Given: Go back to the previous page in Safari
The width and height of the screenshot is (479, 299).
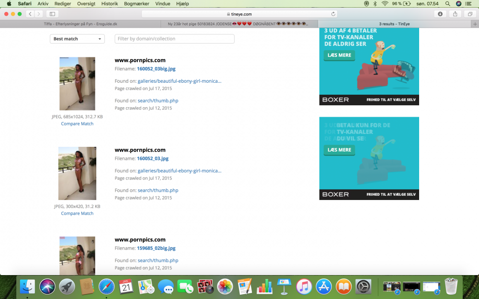Looking at the screenshot, I should click(30, 14).
